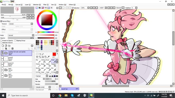Open the File menu
This screenshot has height=98, width=175.
(4, 5)
